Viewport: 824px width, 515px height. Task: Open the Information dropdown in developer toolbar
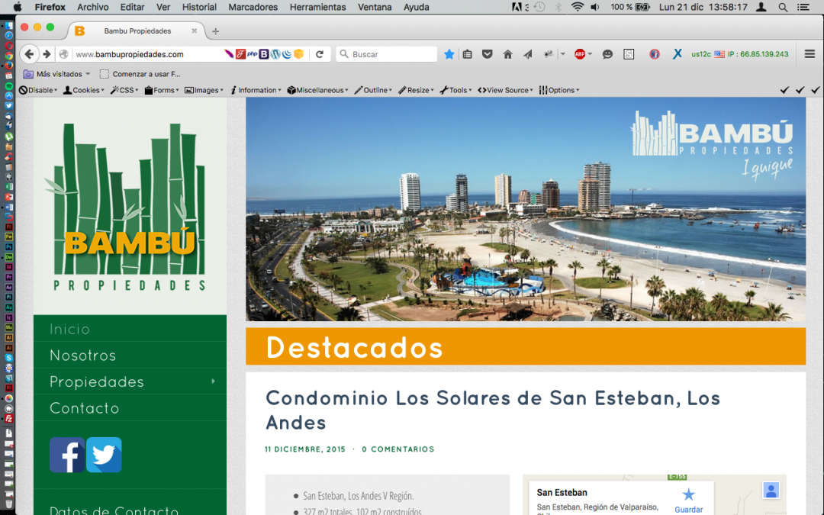256,90
